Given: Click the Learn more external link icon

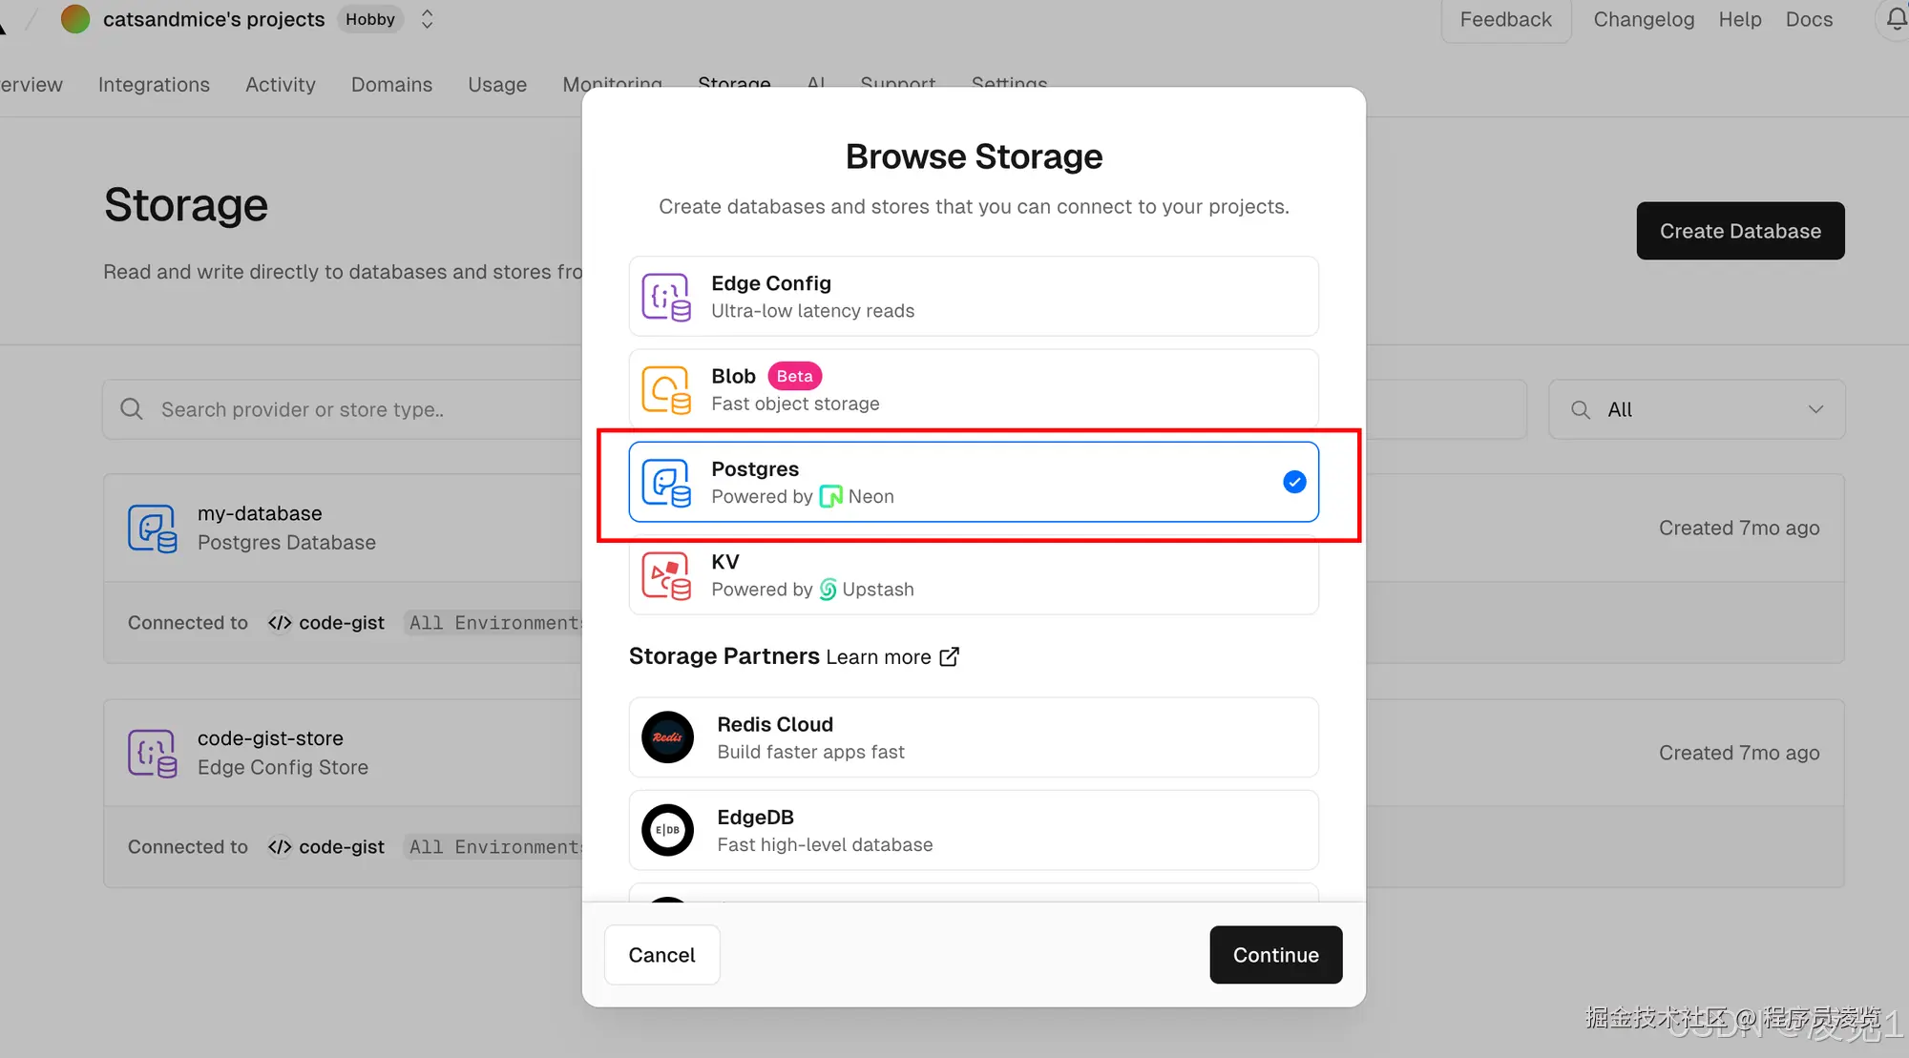Looking at the screenshot, I should 949,656.
